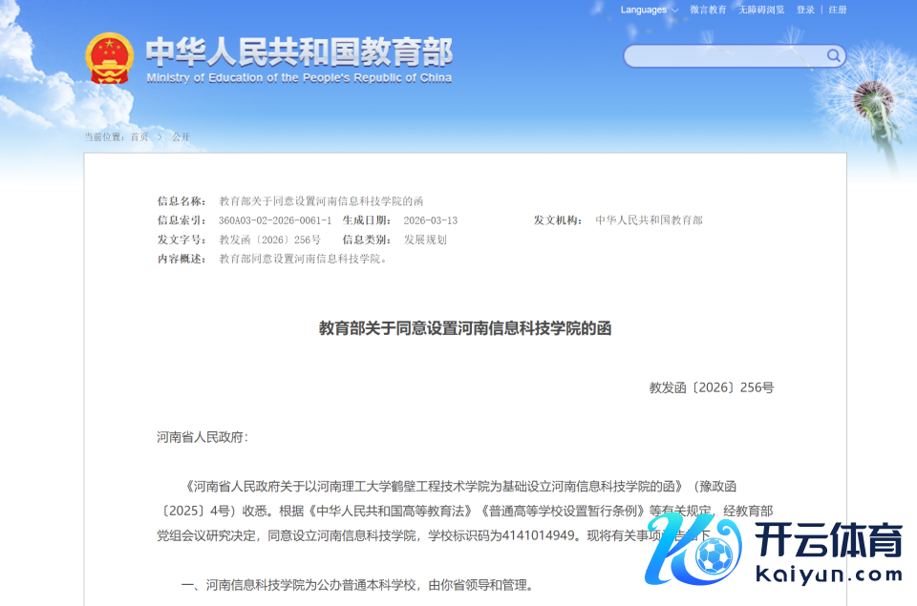The width and height of the screenshot is (917, 606).
Task: Go to 首页 in the breadcrumb
Action: coord(139,137)
